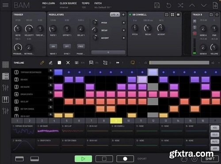Image resolution: width=221 pixels, height=164 pixels.
Task: Click the X clear icon in Timeline
Action: (68, 63)
